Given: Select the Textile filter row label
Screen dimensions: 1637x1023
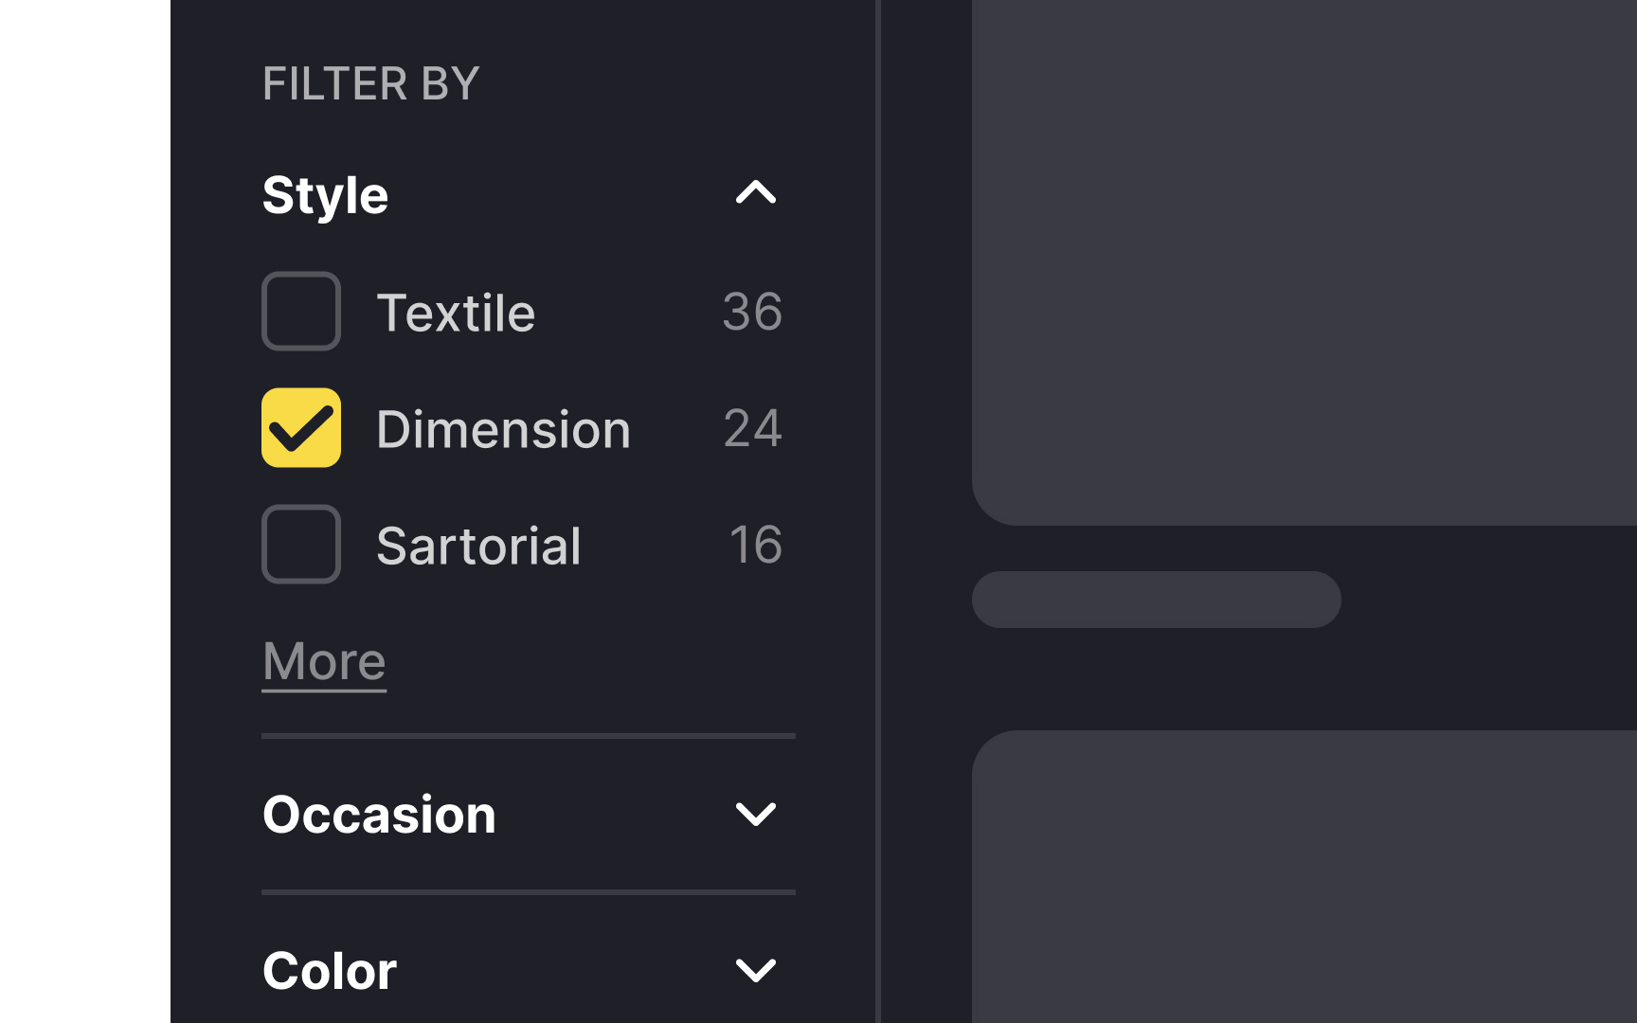Looking at the screenshot, I should click(x=457, y=311).
